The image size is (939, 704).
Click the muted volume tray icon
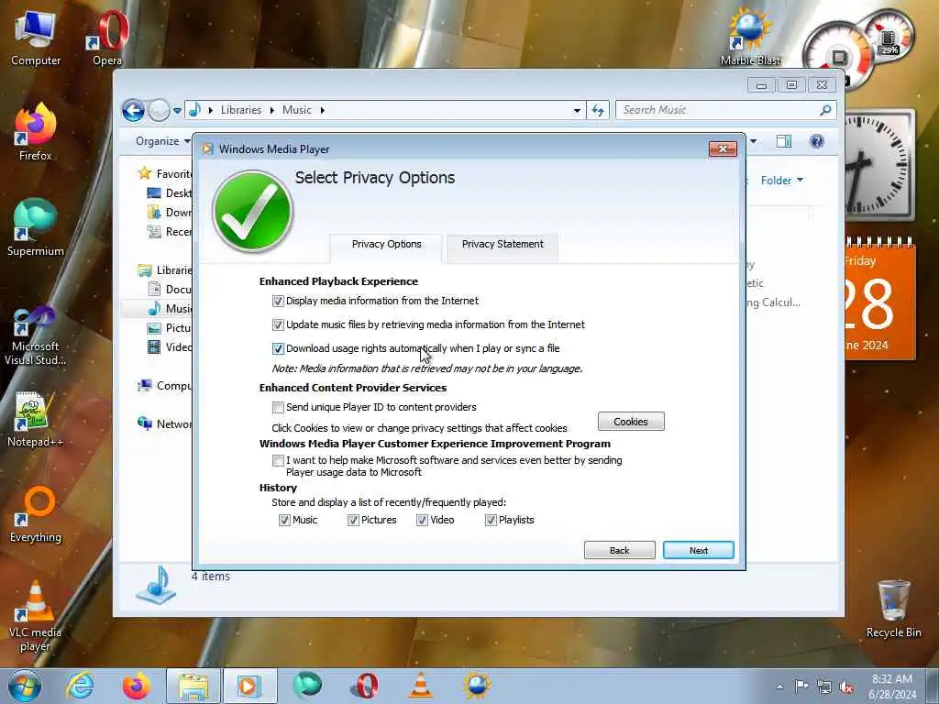(x=846, y=687)
